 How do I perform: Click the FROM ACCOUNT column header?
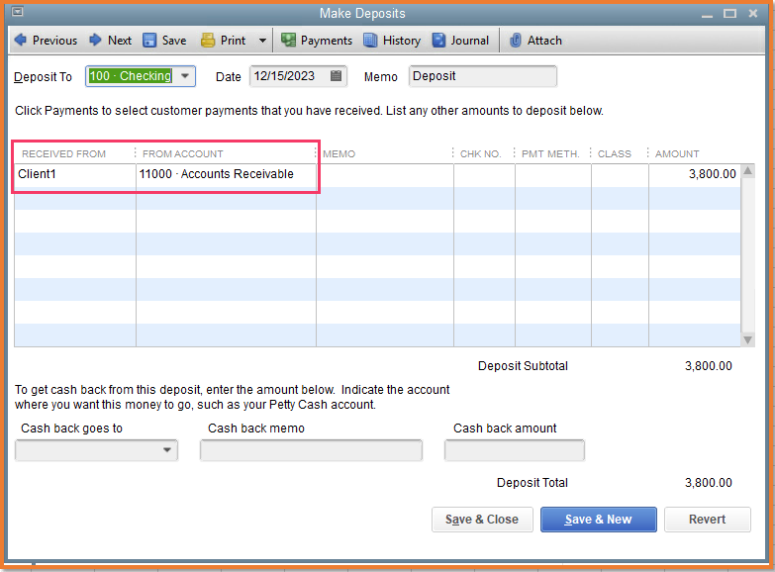coord(183,153)
